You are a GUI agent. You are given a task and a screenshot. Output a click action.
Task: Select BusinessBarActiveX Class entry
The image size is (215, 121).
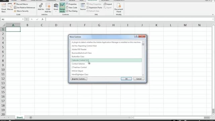click(x=106, y=53)
